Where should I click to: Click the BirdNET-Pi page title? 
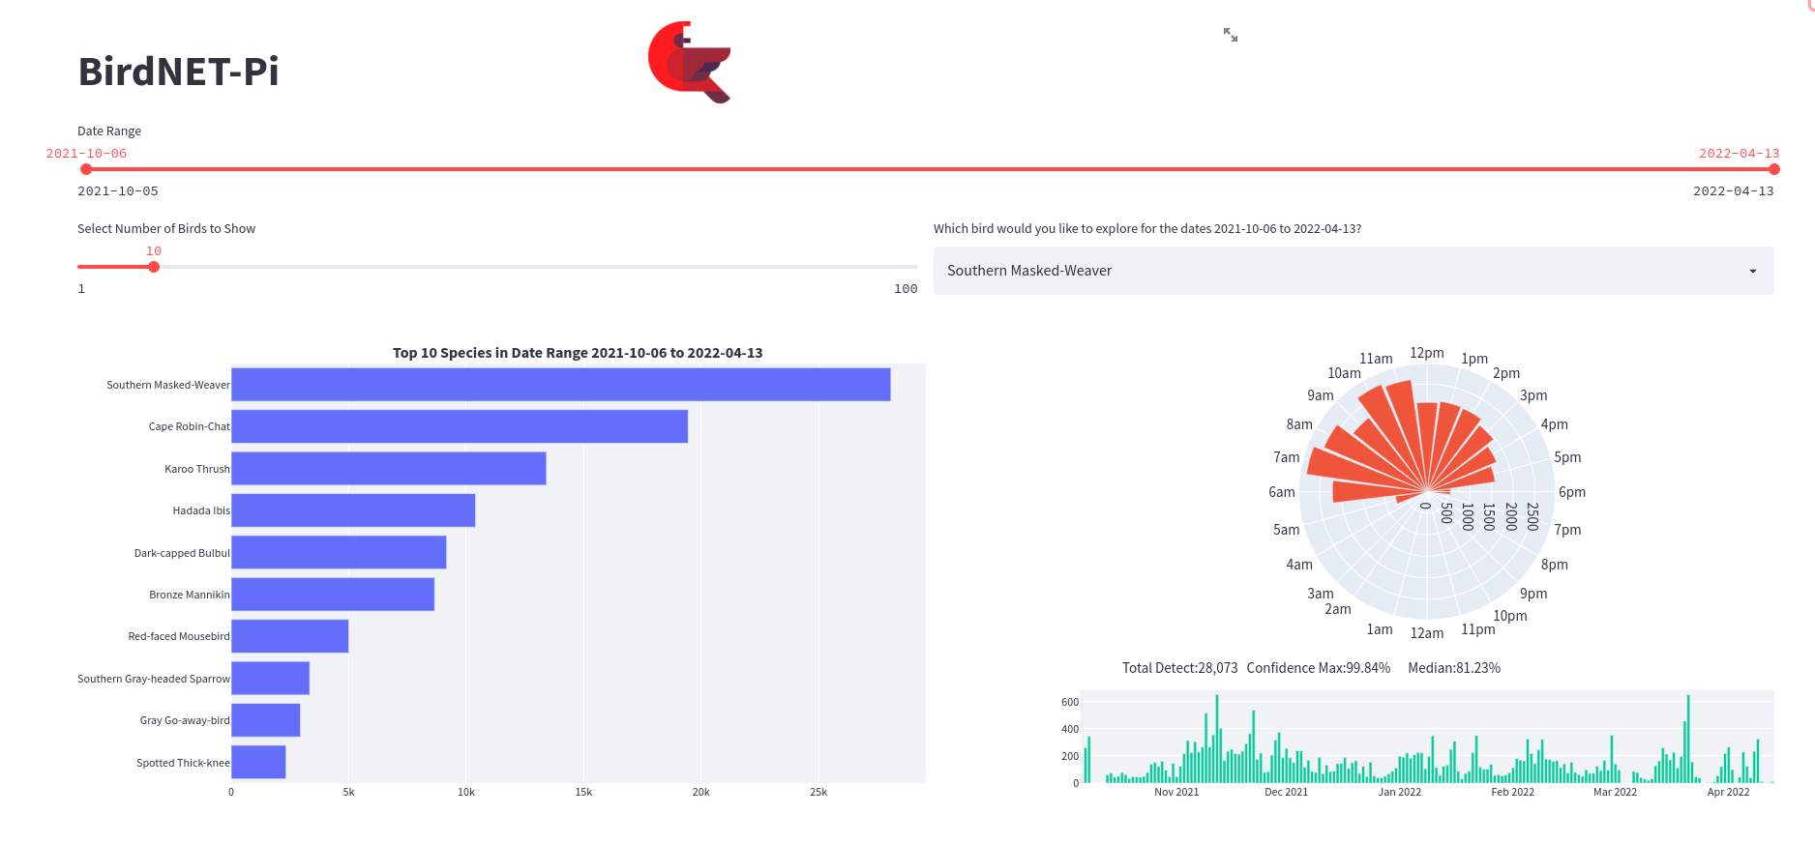(x=179, y=72)
